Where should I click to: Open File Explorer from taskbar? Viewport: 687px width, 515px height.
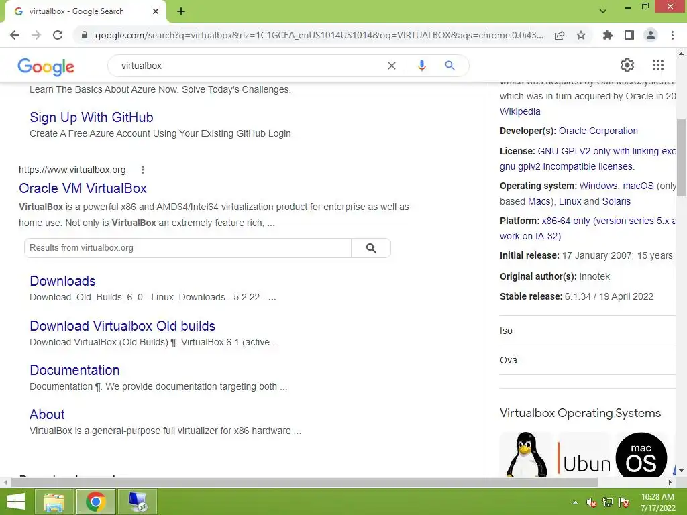pos(54,502)
